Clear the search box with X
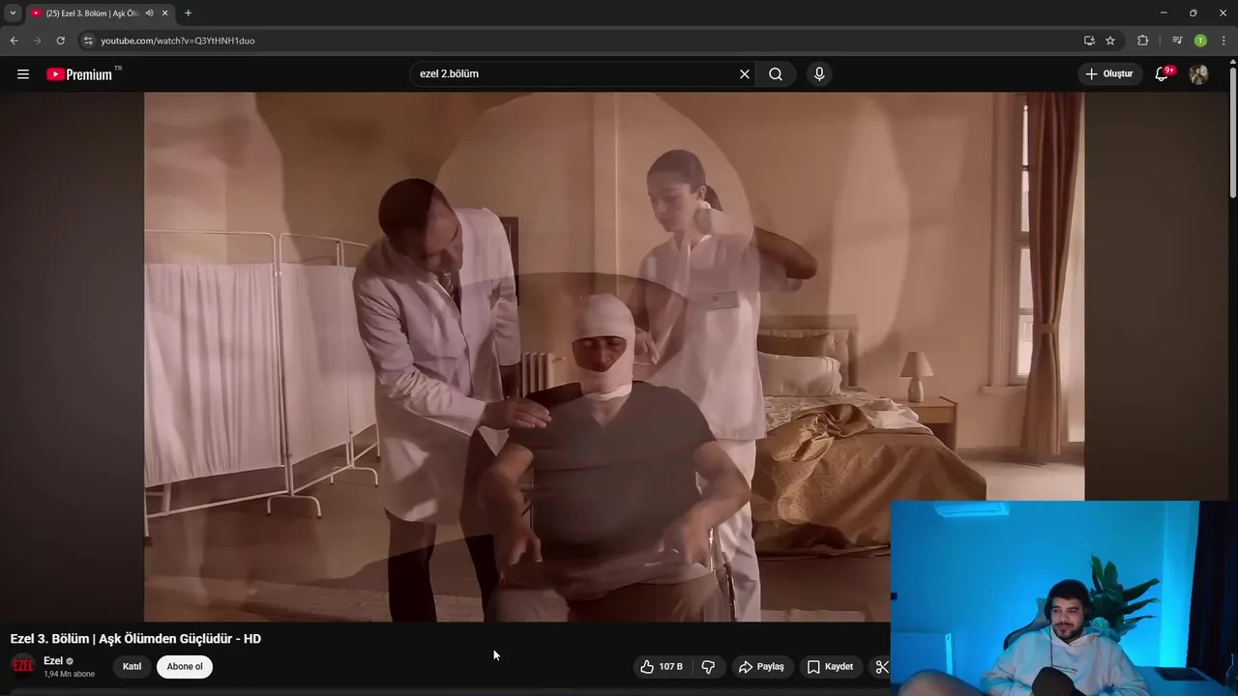The height and width of the screenshot is (696, 1238). pyautogui.click(x=745, y=74)
